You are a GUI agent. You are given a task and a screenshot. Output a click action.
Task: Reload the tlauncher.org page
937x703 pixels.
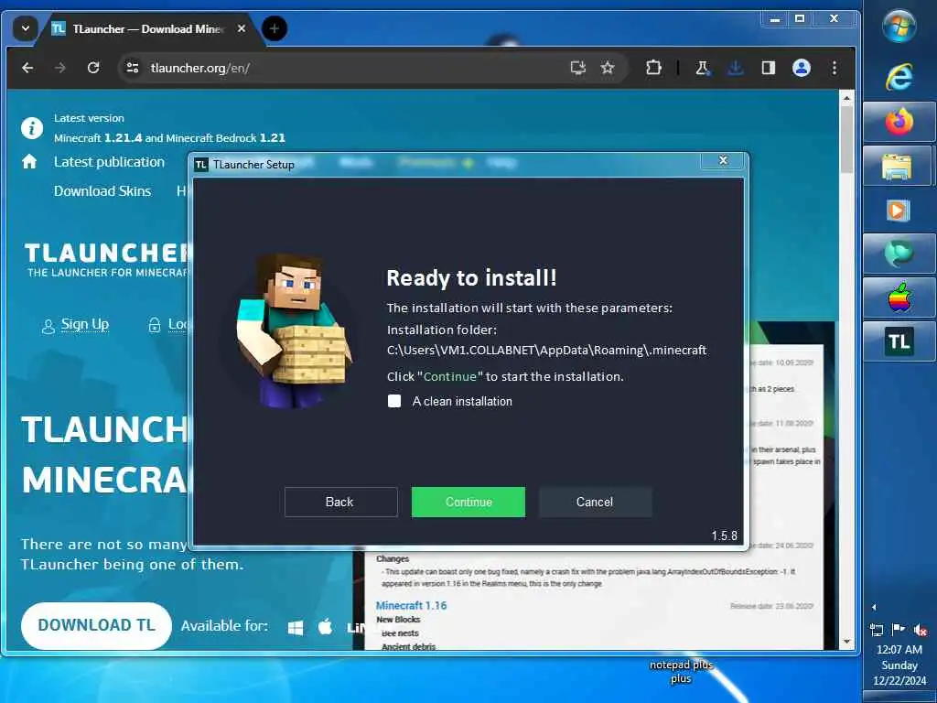pyautogui.click(x=93, y=68)
